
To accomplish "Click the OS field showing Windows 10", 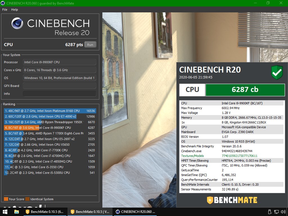I will (x=59, y=78).
